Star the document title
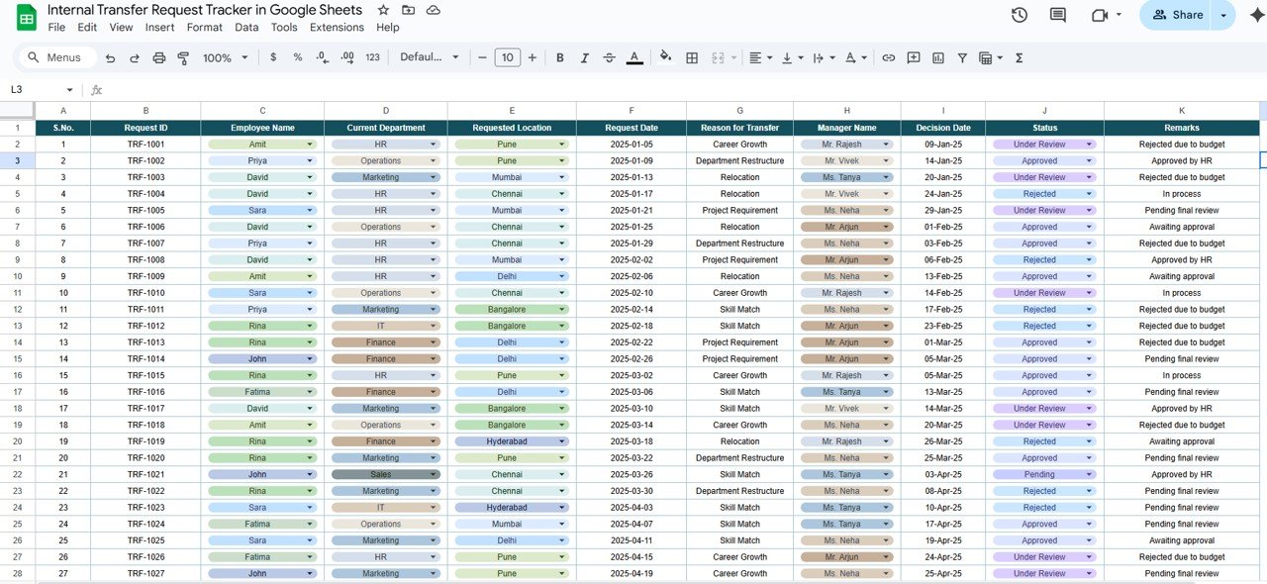 pos(383,10)
